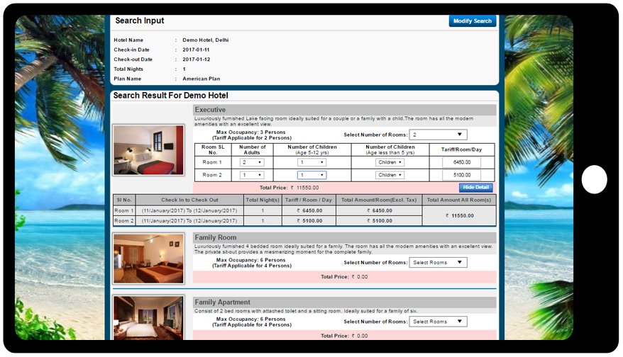The height and width of the screenshot is (357, 623).
Task: Tap the tablet's round home button
Action: click(594, 179)
